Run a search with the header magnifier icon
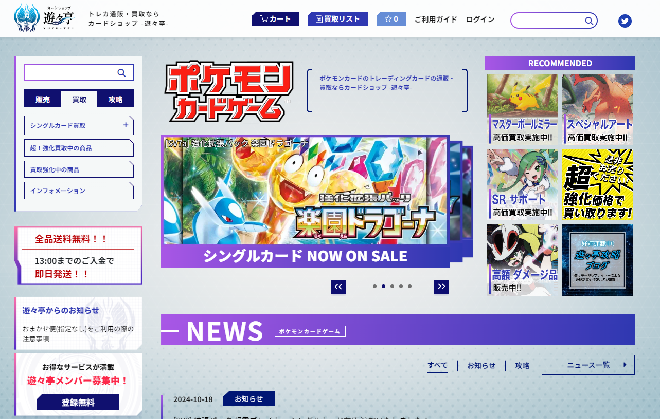This screenshot has height=419, width=660. [588, 21]
